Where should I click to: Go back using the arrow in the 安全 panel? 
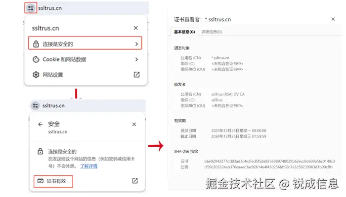click(x=40, y=125)
